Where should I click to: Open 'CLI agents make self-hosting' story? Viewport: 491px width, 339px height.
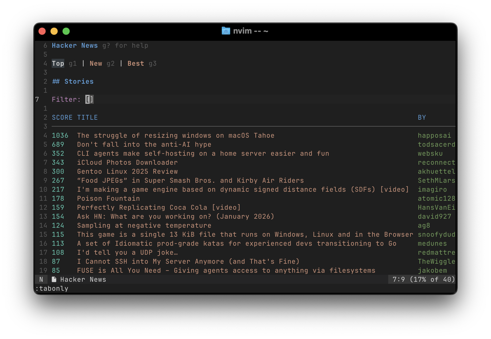pos(203,153)
